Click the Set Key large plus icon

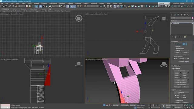163,106
